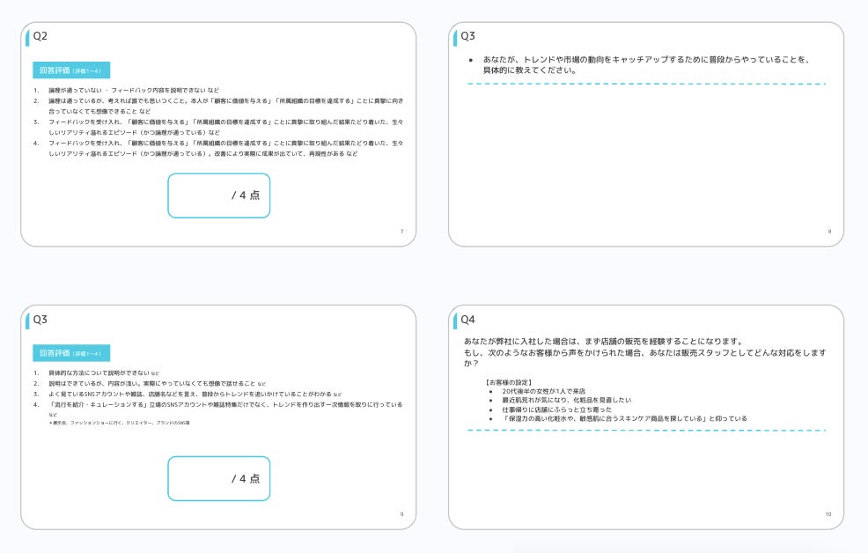The width and height of the screenshot is (868, 553).
Task: Click page number 9 on Q3 evaluation slide
Action: click(x=402, y=514)
